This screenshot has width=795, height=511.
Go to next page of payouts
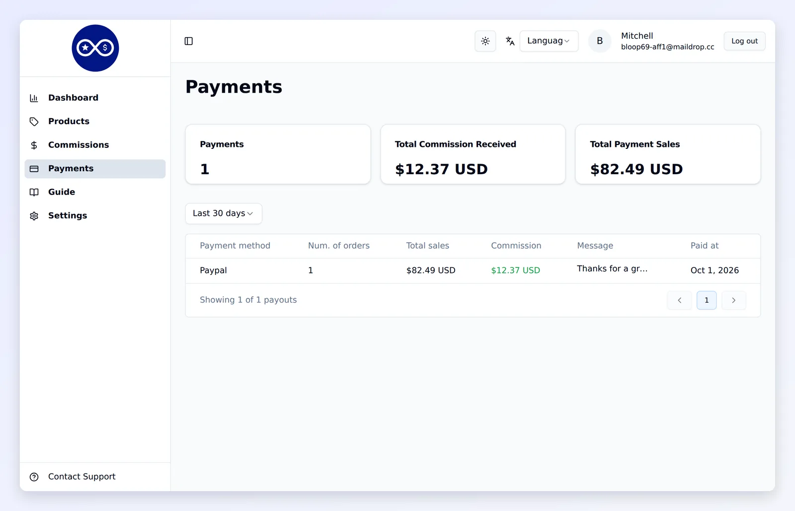[733, 300]
